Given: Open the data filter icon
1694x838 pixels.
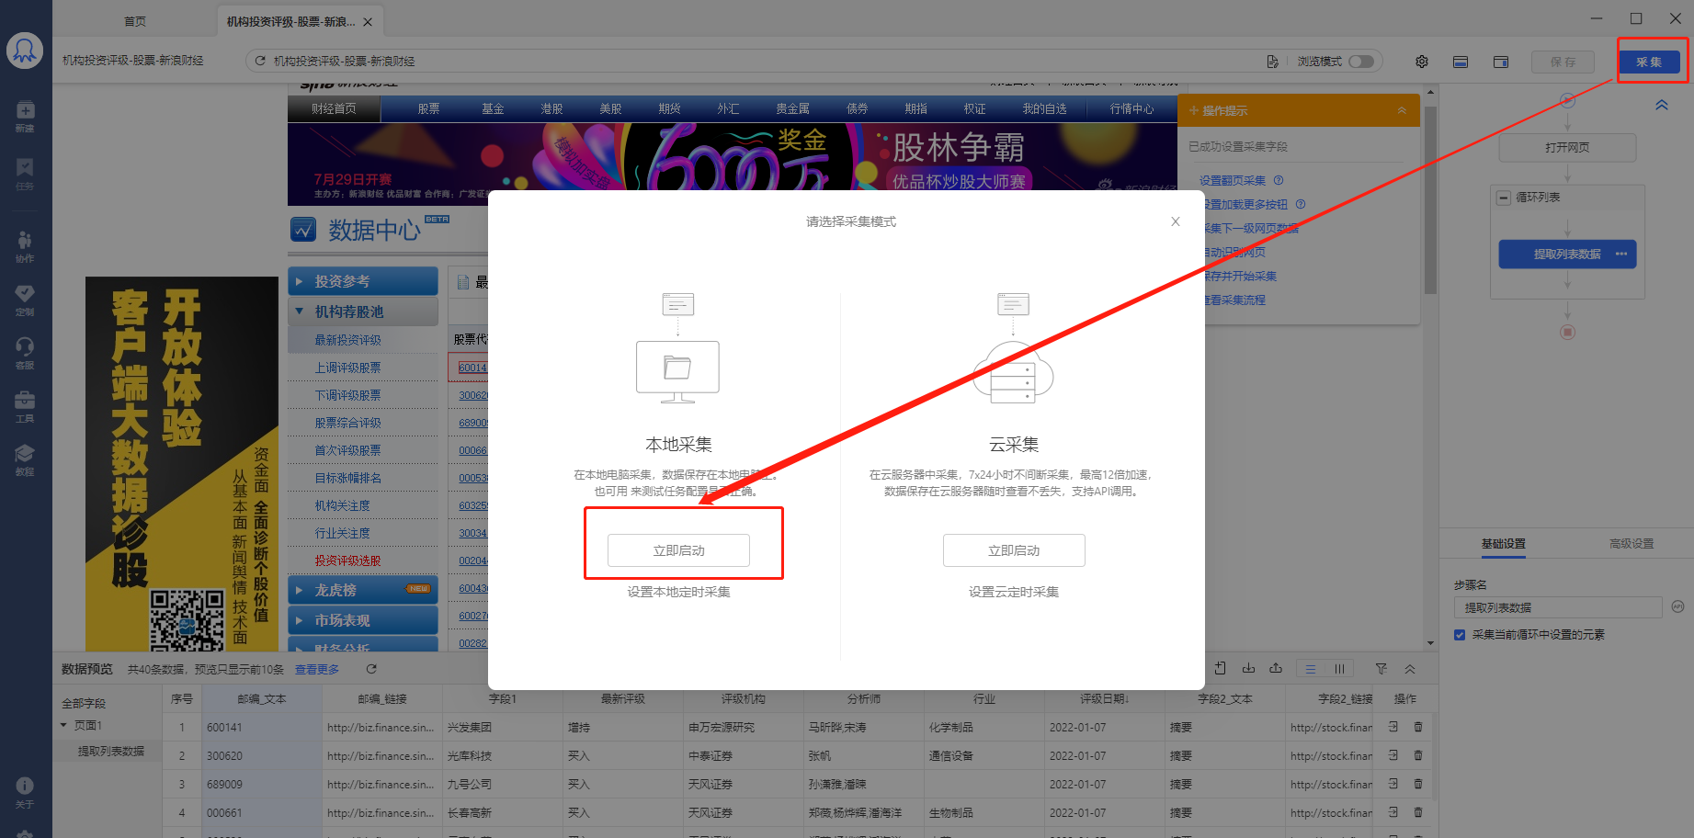Looking at the screenshot, I should point(1381,669).
